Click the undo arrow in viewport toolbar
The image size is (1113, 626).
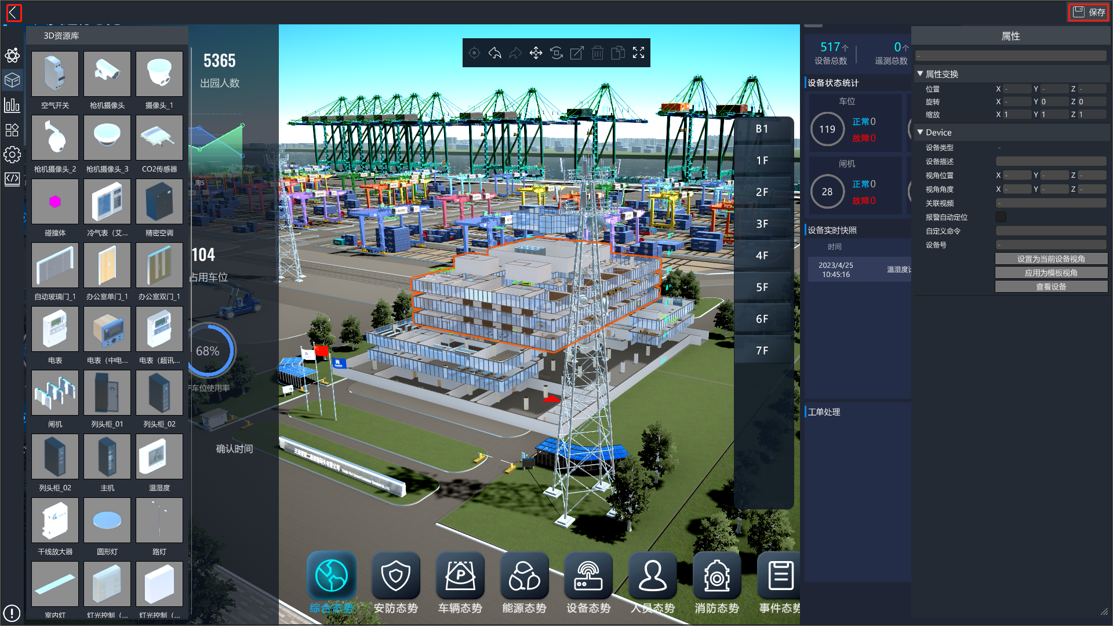(x=494, y=53)
